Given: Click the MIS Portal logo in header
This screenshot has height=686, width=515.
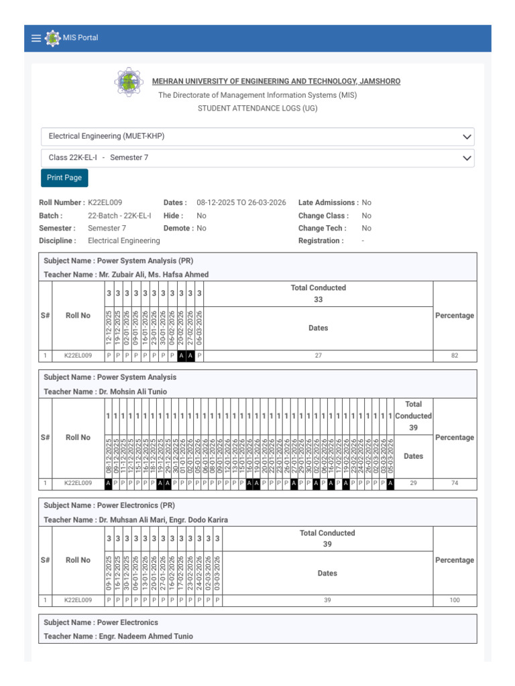Looking at the screenshot, I should pyautogui.click(x=52, y=38).
